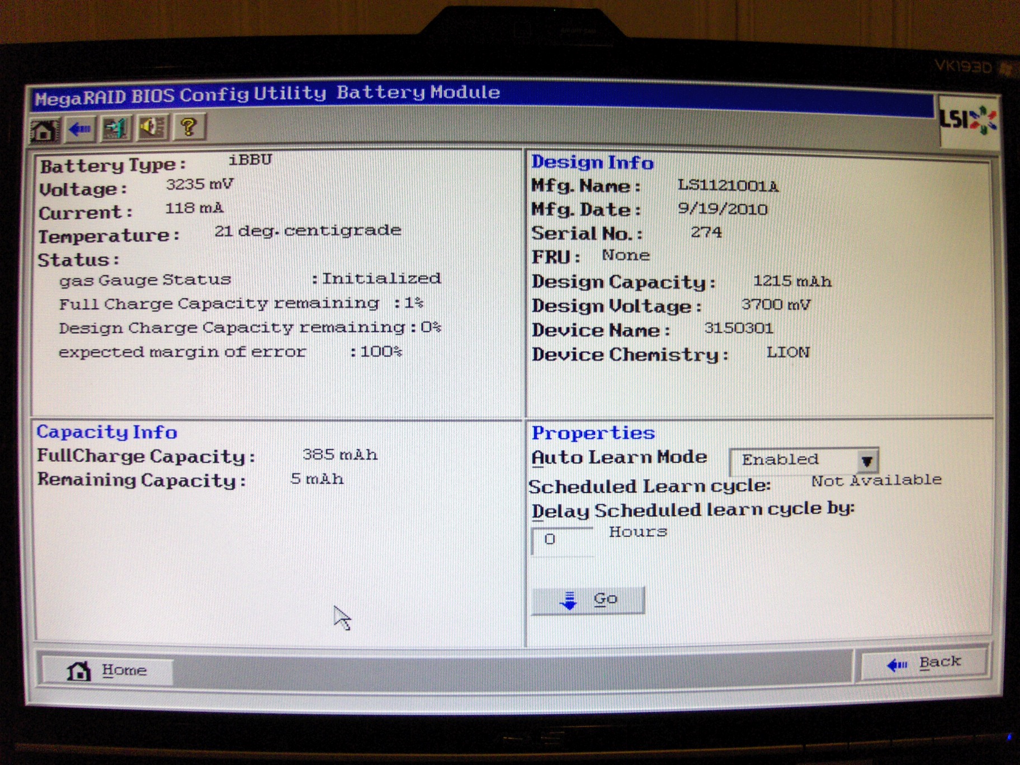Click the Go button
The image size is (1020, 765).
coord(588,600)
